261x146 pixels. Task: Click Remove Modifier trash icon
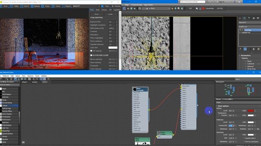pyautogui.click(x=254, y=49)
